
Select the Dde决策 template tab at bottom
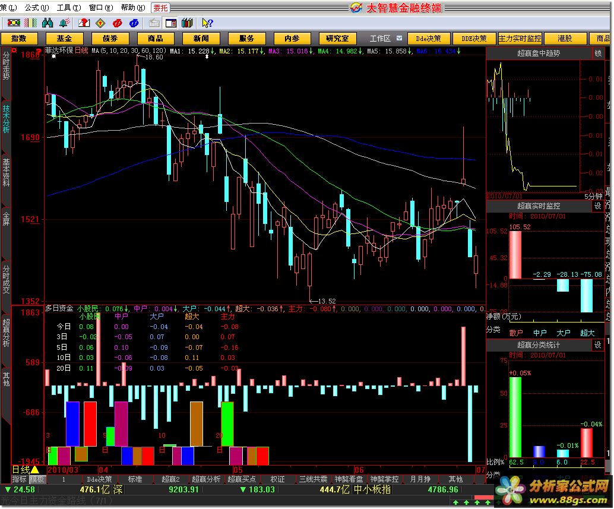point(99,479)
